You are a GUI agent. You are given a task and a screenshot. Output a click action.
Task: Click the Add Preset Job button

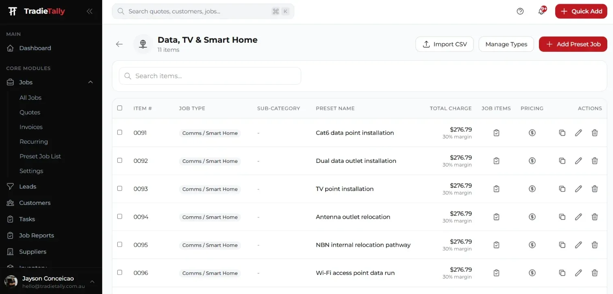pos(573,44)
